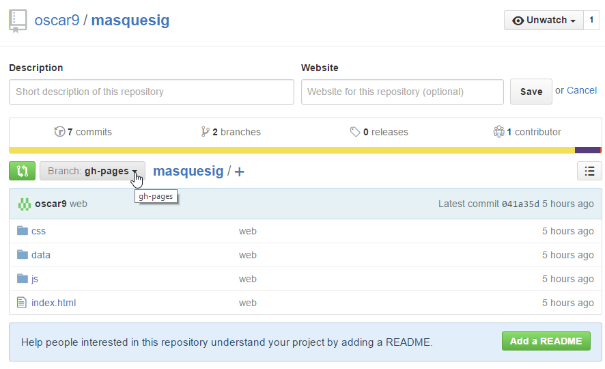The image size is (605, 369).
Task: Click the css folder icon
Action: coord(22,231)
